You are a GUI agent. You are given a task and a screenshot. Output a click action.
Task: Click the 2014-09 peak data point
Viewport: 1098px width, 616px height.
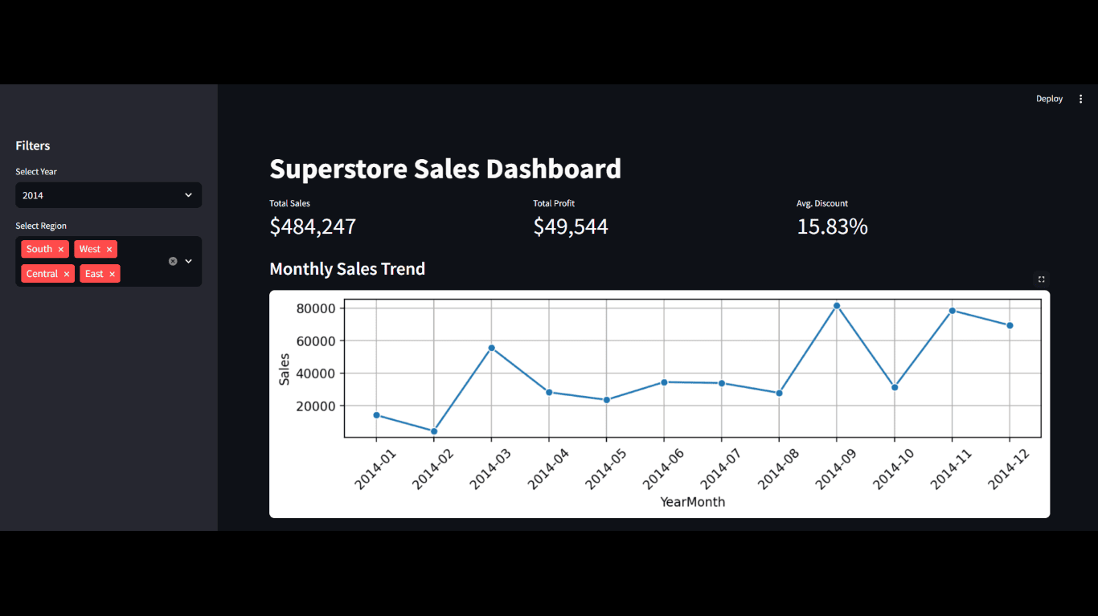point(837,306)
